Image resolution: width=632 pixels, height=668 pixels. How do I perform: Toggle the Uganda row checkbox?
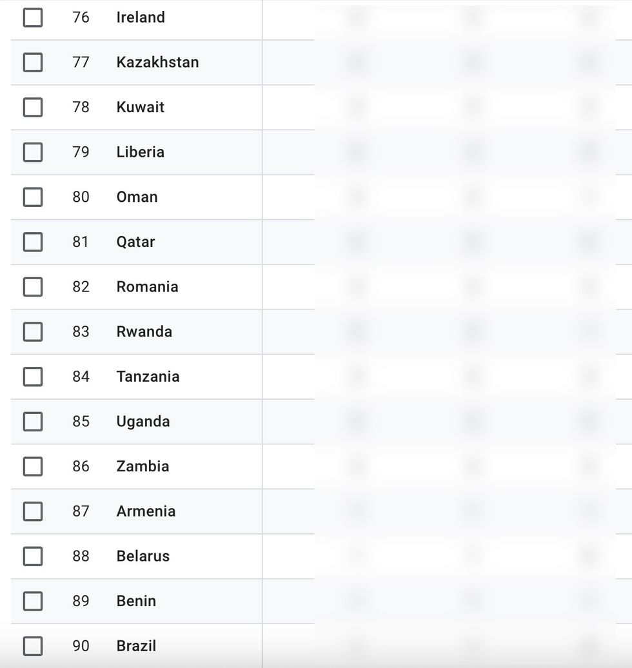point(33,422)
